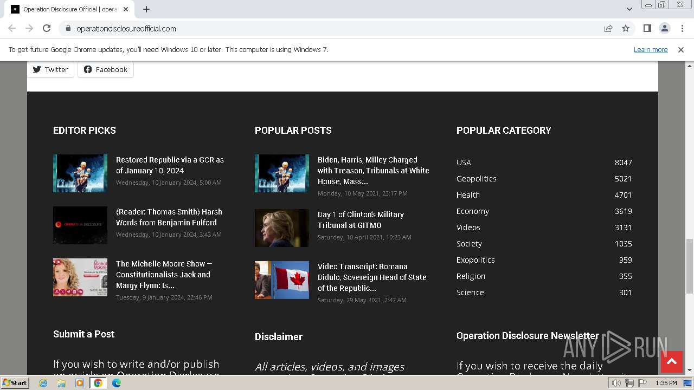This screenshot has width=694, height=390.
Task: Open Restored Republic via a GCR thumbnail in Editor Picks
Action: [x=80, y=173]
